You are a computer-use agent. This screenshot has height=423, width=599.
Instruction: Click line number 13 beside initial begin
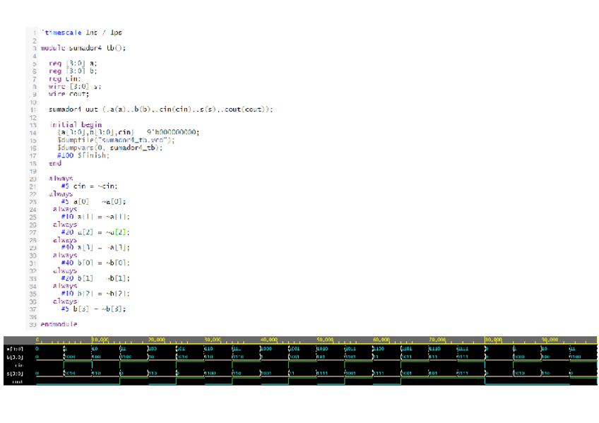coord(33,124)
